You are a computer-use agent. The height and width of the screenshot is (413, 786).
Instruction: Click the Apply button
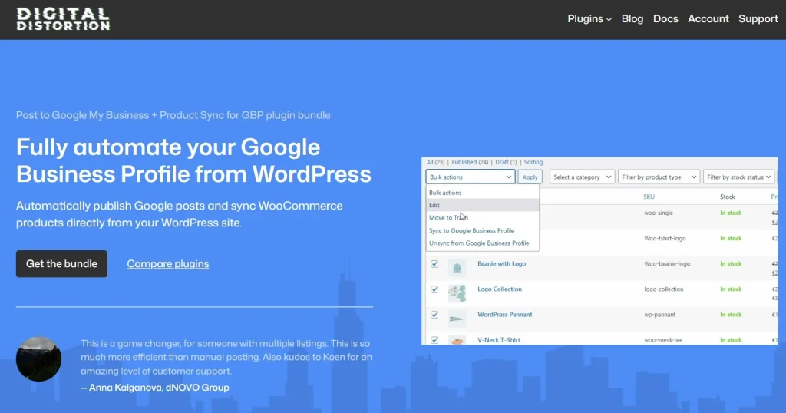[x=530, y=177]
